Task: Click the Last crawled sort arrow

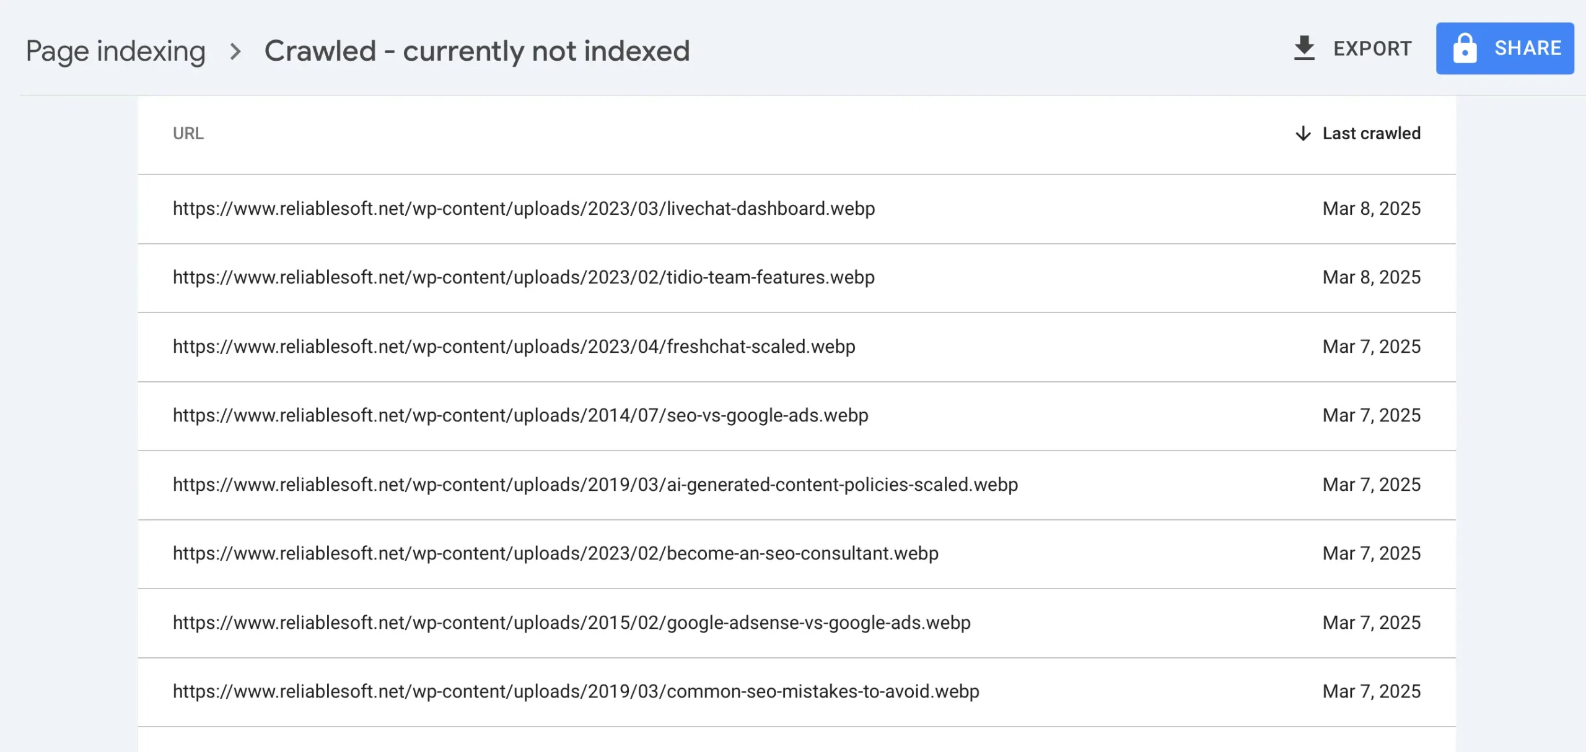Action: pos(1303,134)
